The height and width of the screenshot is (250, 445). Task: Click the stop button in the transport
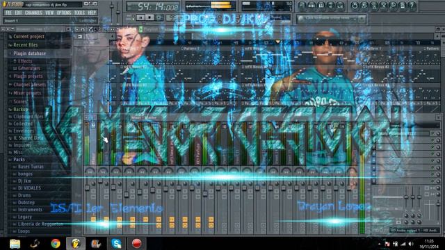149,17
